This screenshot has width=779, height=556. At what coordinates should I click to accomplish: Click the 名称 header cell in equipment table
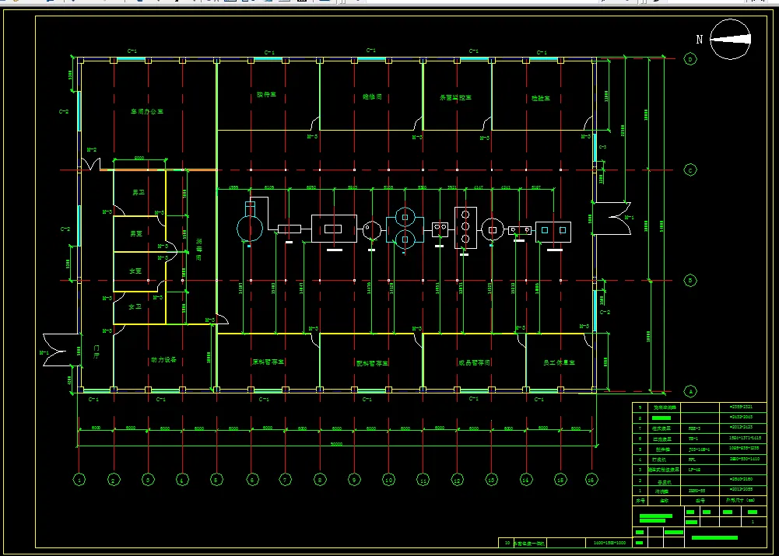(x=664, y=501)
